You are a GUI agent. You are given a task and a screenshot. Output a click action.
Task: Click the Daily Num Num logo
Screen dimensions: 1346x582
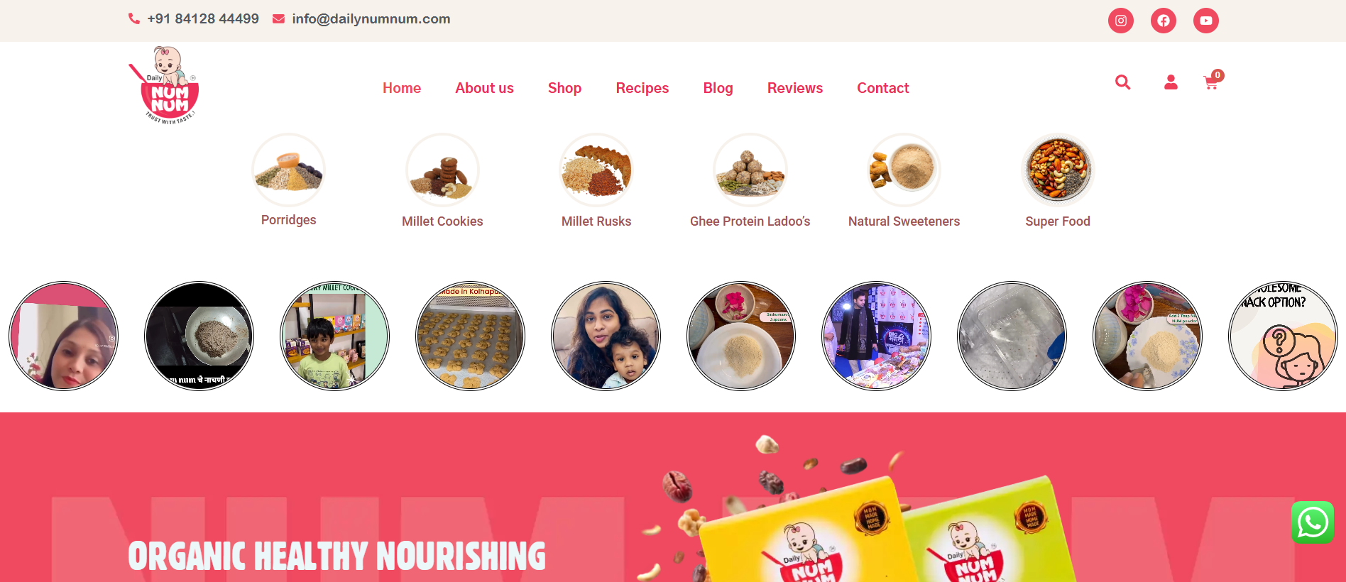(x=164, y=85)
